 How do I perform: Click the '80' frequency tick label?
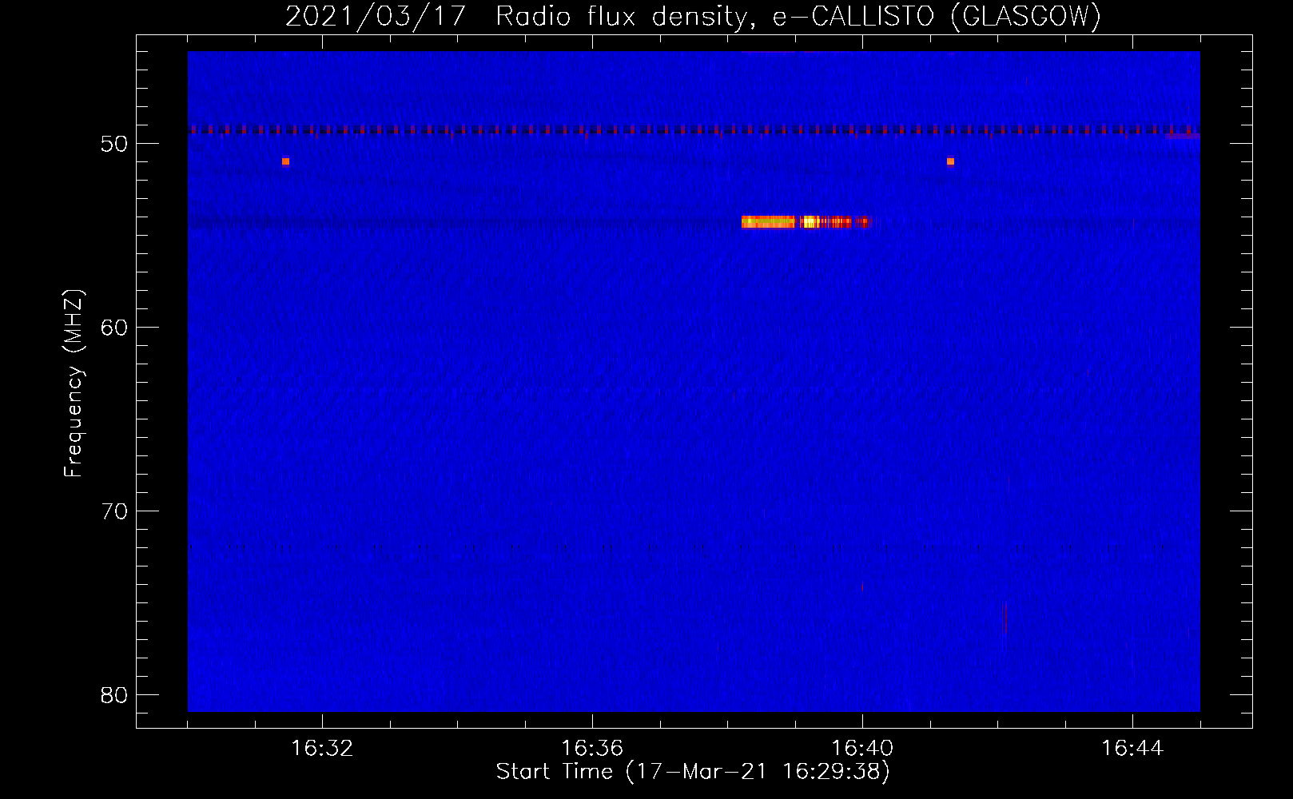(x=114, y=695)
